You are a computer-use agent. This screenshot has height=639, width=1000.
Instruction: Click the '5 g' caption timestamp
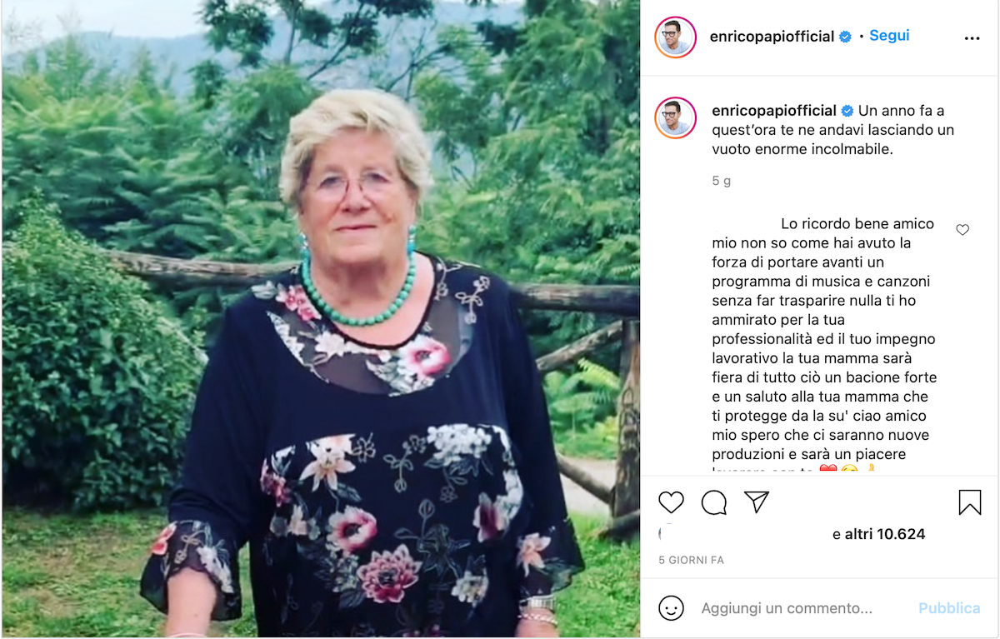click(x=722, y=181)
